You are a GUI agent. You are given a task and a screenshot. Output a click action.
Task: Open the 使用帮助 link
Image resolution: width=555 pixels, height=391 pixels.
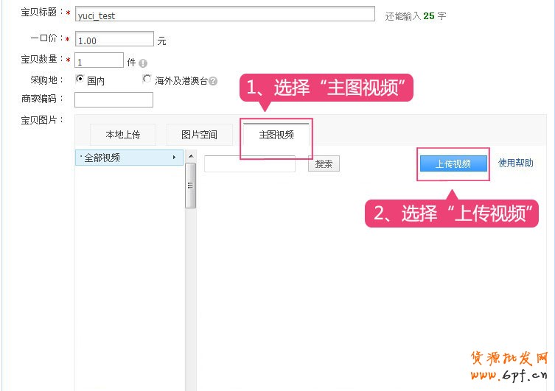(516, 163)
